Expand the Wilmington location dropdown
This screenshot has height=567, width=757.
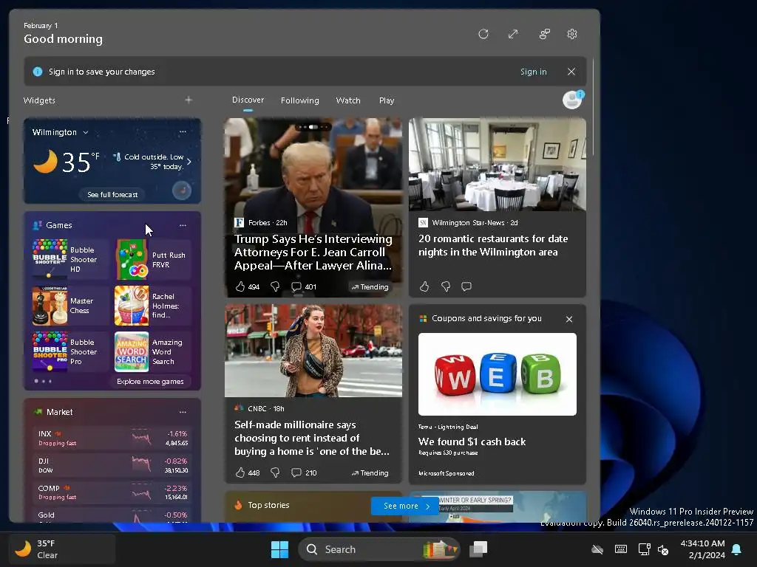point(86,132)
